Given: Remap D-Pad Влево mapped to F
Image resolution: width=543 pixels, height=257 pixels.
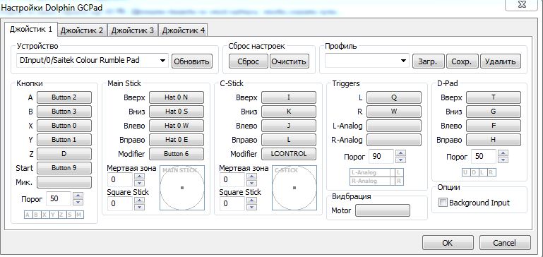Looking at the screenshot, I should coord(494,126).
